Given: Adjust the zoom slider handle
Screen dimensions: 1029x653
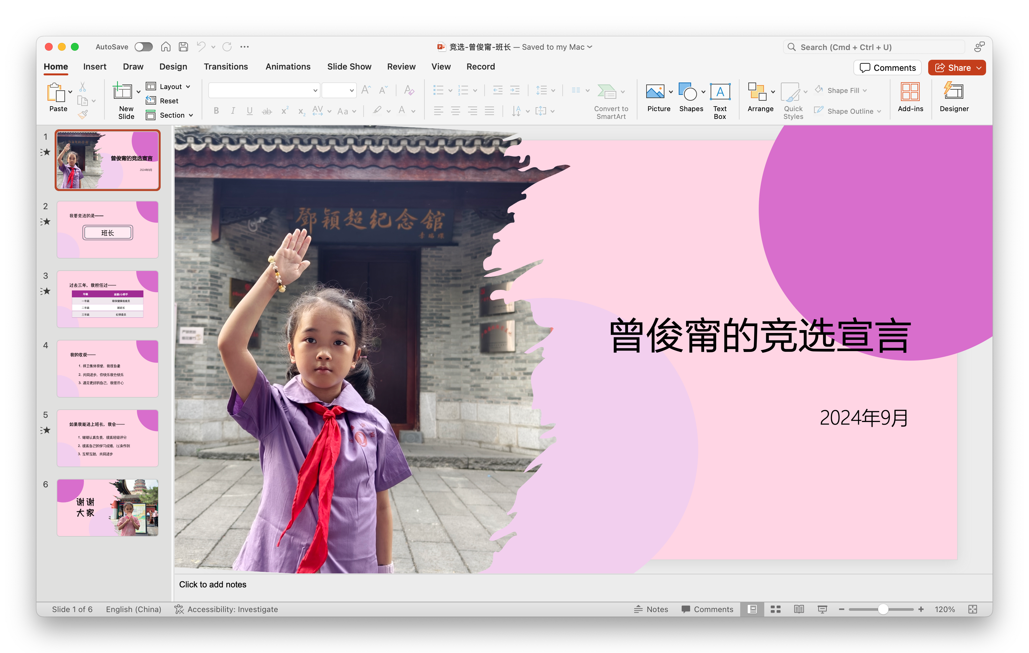Looking at the screenshot, I should (x=883, y=609).
